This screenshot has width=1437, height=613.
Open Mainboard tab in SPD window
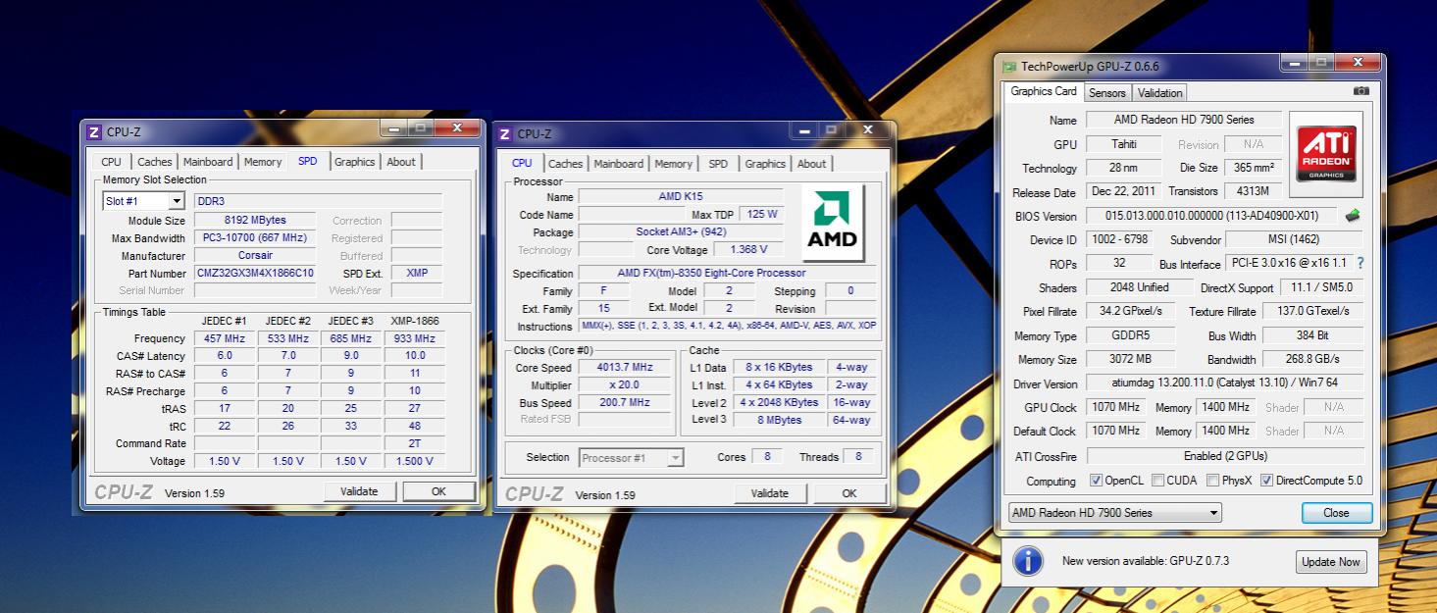(x=208, y=162)
